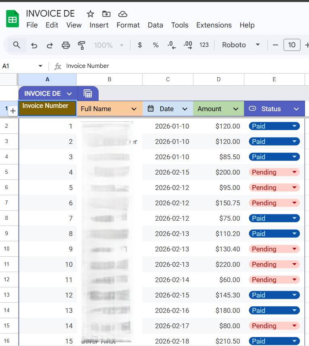The width and height of the screenshot is (309, 346).
Task: Open the Edit menu
Action: click(52, 25)
